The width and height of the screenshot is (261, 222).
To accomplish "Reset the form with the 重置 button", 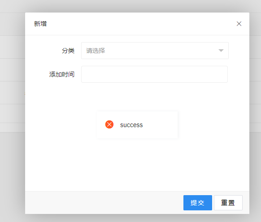I will (228, 203).
